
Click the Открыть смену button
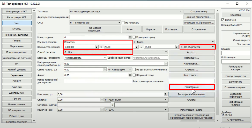coord(199,12)
